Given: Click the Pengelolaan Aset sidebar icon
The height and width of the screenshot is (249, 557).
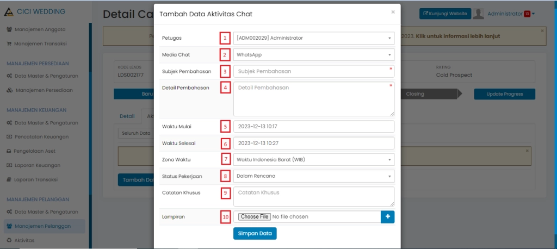Looking at the screenshot, I should coord(9,151).
